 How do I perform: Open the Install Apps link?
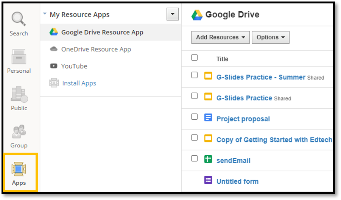(x=79, y=83)
